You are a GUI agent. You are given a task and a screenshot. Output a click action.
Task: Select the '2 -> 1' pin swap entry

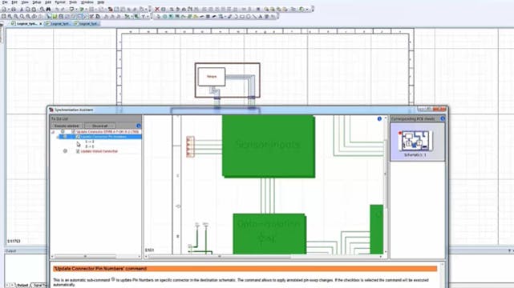90,146
